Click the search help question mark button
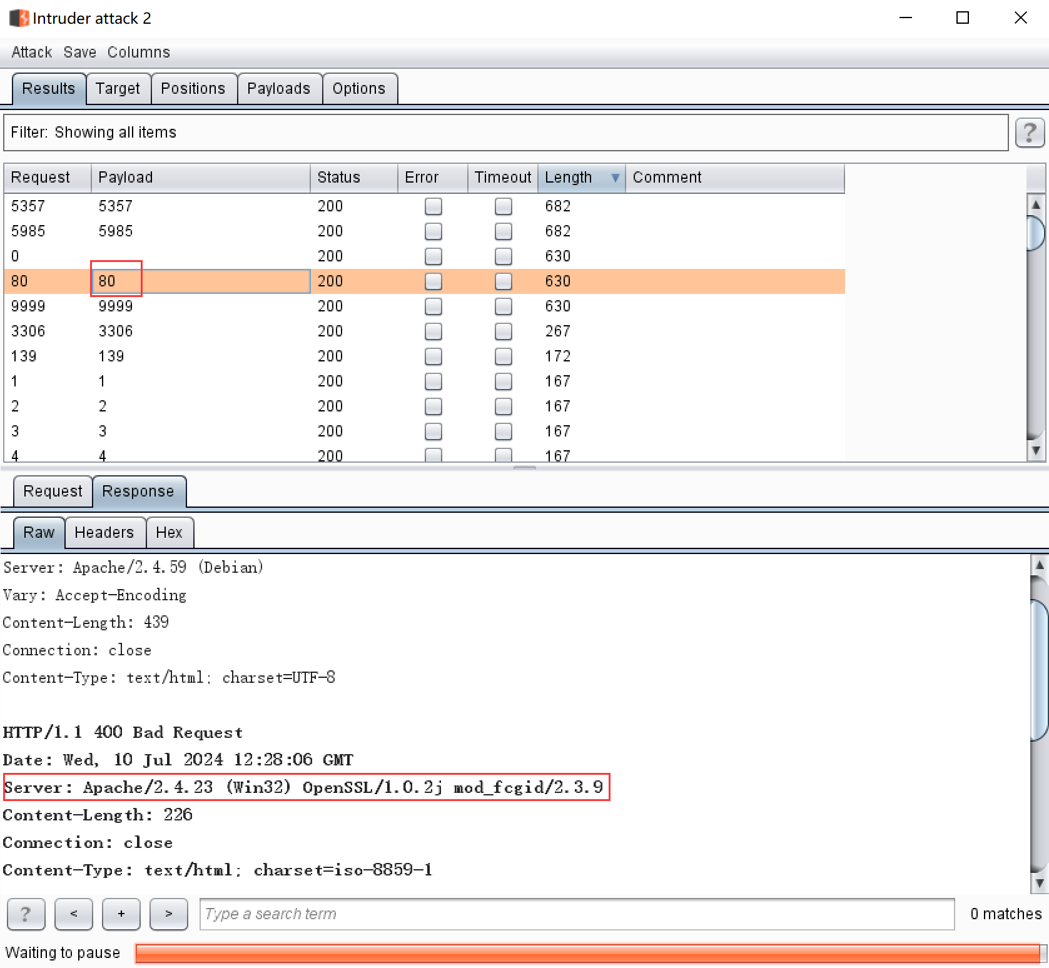The width and height of the screenshot is (1049, 968). pos(26,914)
